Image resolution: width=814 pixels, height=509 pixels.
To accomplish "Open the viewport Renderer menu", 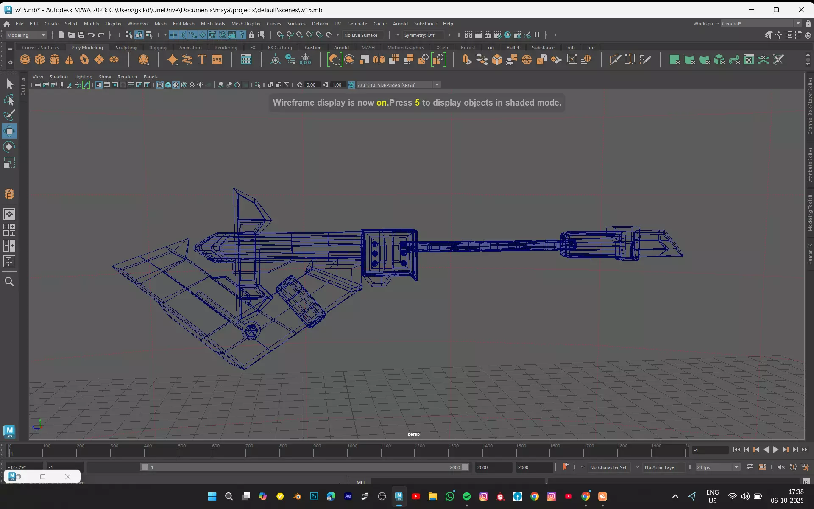I will point(127,77).
